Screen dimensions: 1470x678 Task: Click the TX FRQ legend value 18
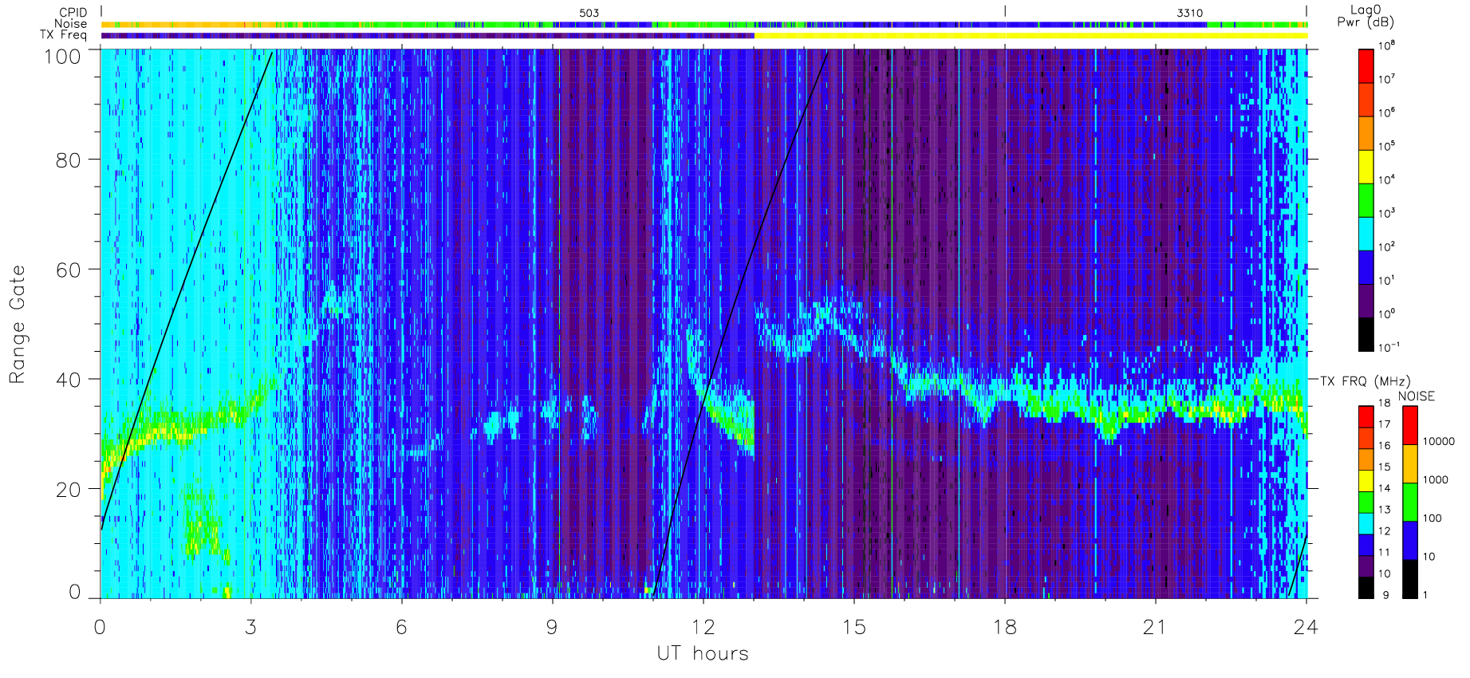[1384, 403]
